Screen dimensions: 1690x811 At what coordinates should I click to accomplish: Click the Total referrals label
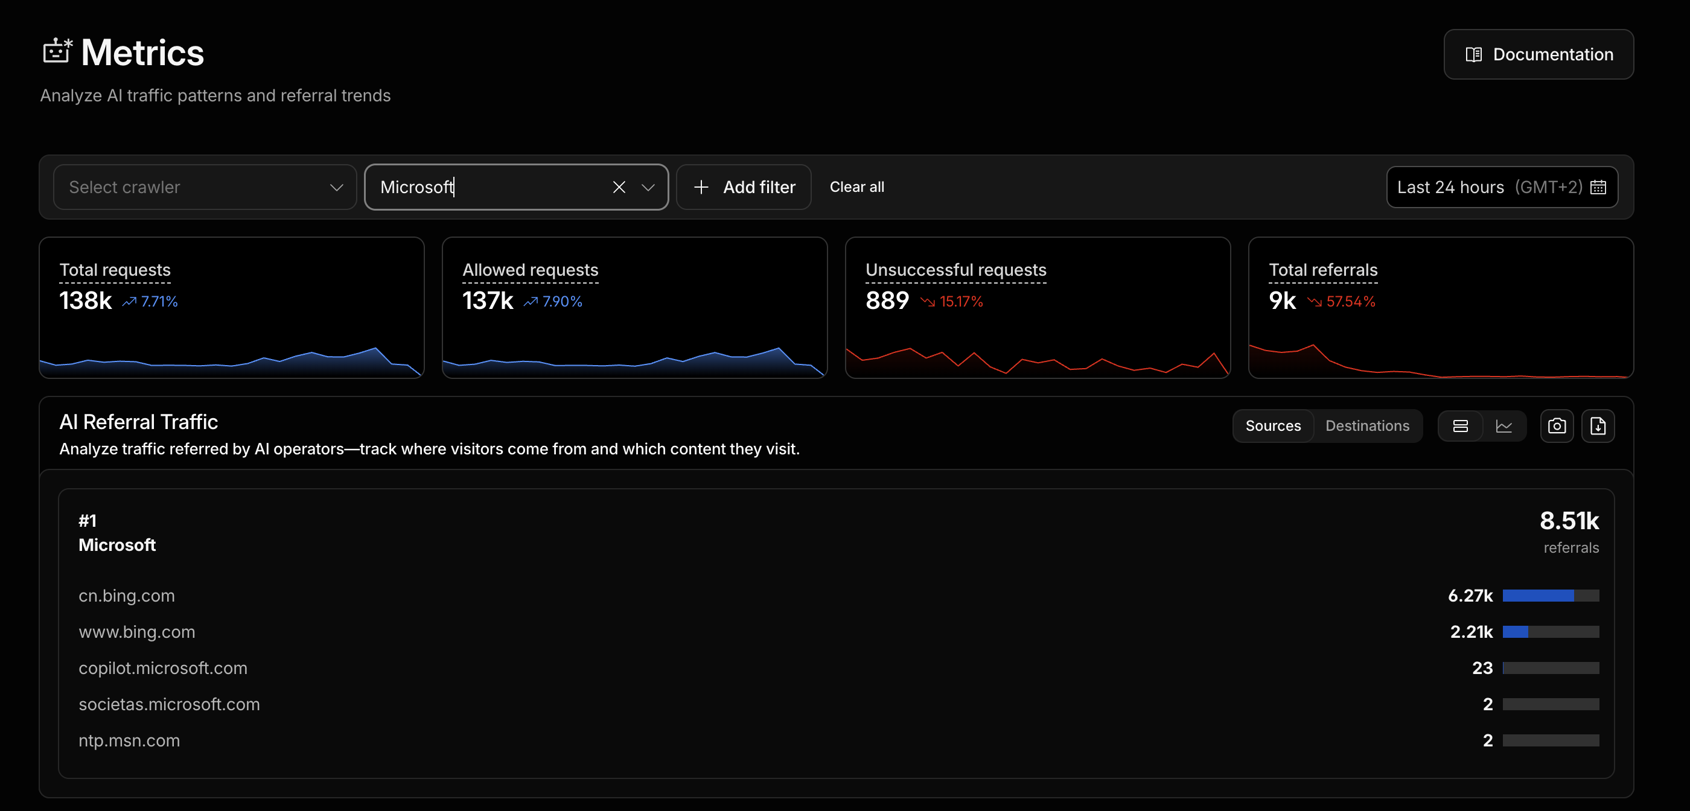[1322, 270]
